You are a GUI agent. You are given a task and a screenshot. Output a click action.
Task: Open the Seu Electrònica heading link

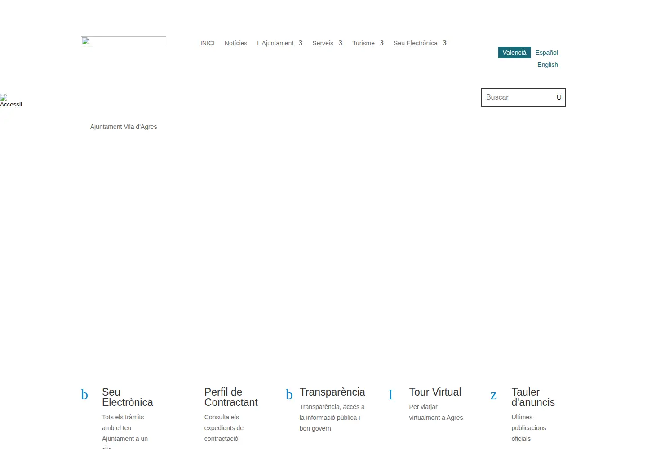(128, 397)
